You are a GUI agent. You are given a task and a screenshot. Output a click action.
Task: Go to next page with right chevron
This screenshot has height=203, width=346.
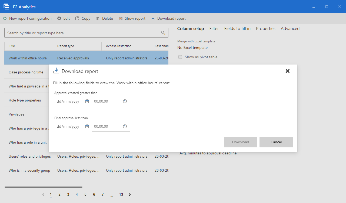(130, 195)
